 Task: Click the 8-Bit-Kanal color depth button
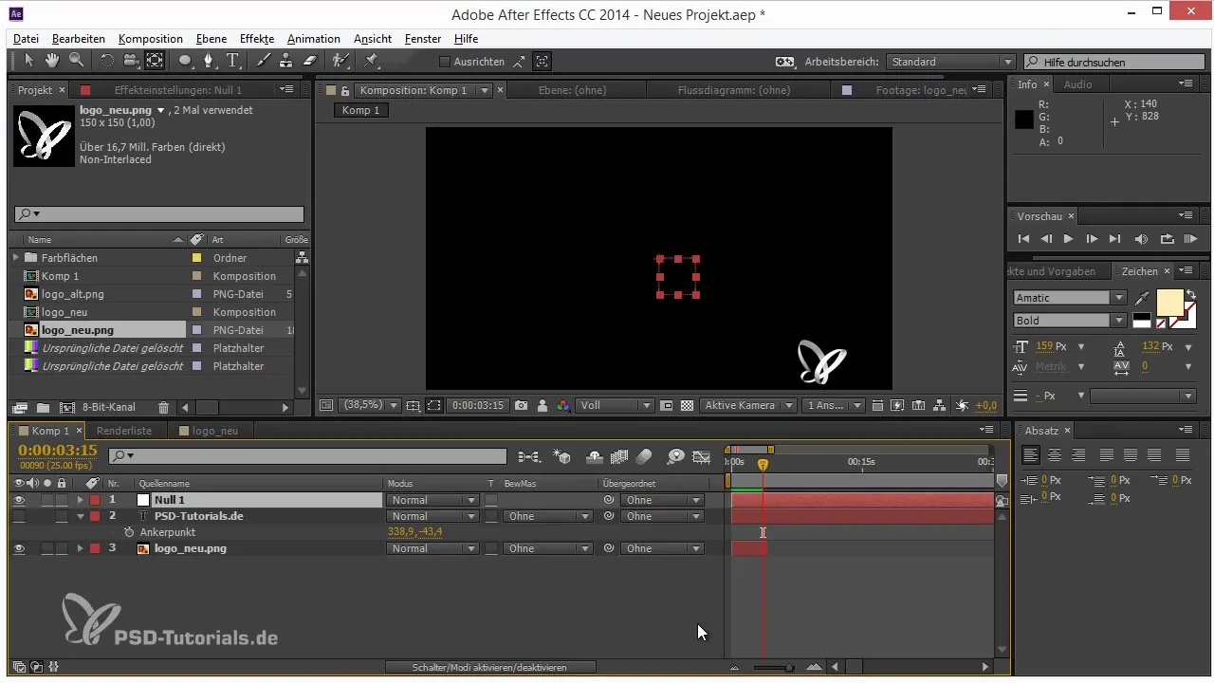pos(108,407)
